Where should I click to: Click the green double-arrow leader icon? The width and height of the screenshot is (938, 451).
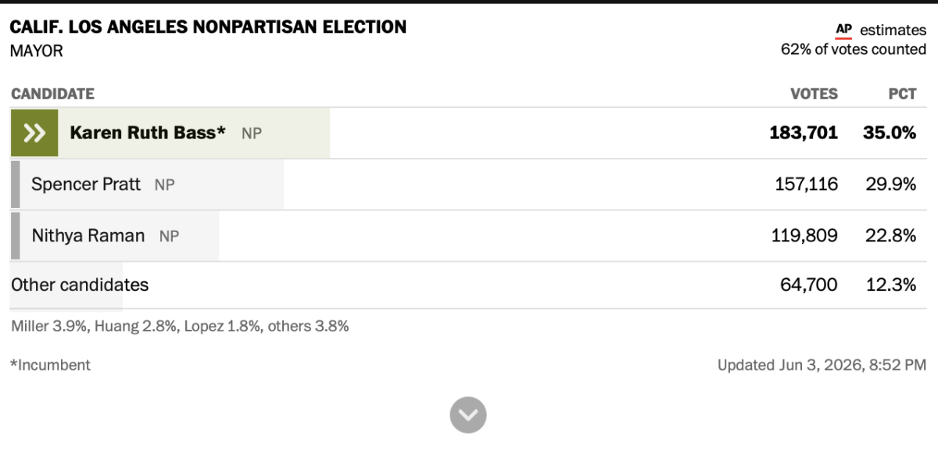tap(34, 133)
